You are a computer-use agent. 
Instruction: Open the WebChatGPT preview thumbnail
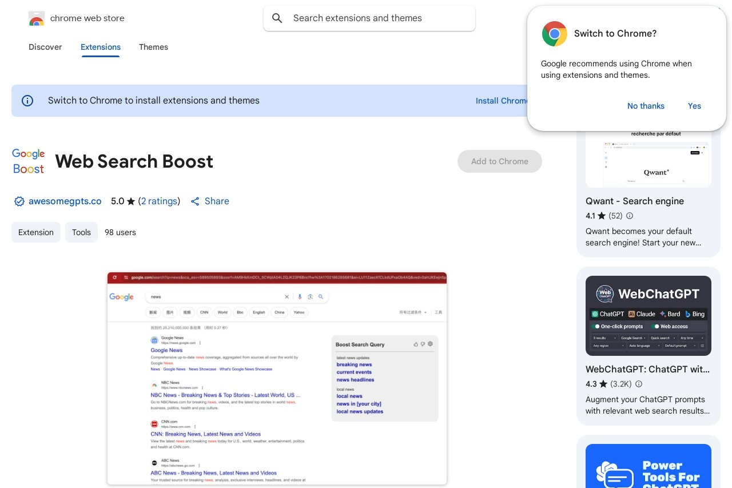pyautogui.click(x=649, y=316)
